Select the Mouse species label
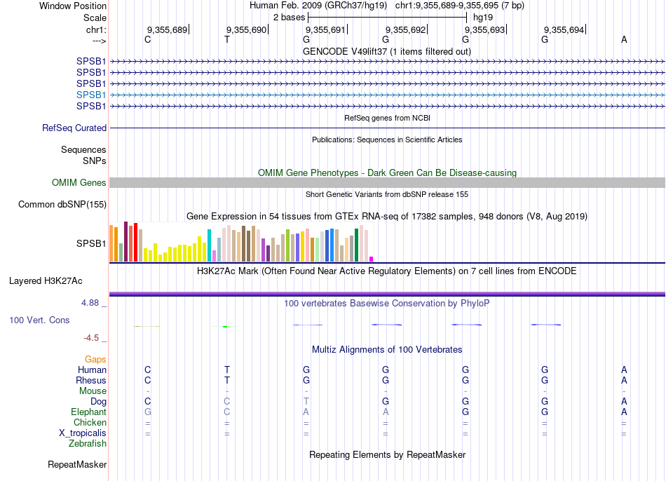Viewport: 666px width, 481px height. click(93, 391)
